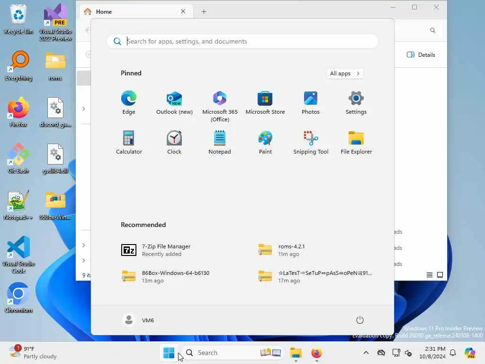Image resolution: width=485 pixels, height=364 pixels.
Task: Select Firefox desktop shortcut
Action: coord(18,112)
